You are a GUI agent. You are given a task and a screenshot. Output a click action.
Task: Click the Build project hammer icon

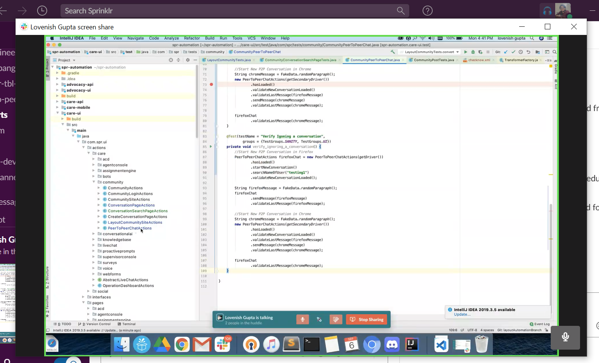[x=393, y=52]
